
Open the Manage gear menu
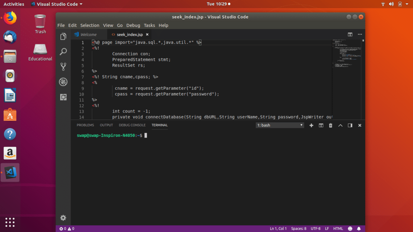tap(63, 218)
